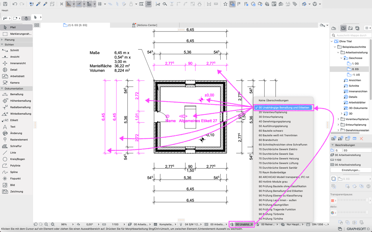Toggle the grid display icon
Screen dimensions: 372x232
(x=100, y=4)
